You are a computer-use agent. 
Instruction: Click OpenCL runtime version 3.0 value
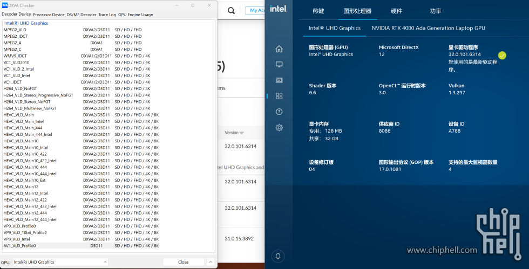(382, 92)
